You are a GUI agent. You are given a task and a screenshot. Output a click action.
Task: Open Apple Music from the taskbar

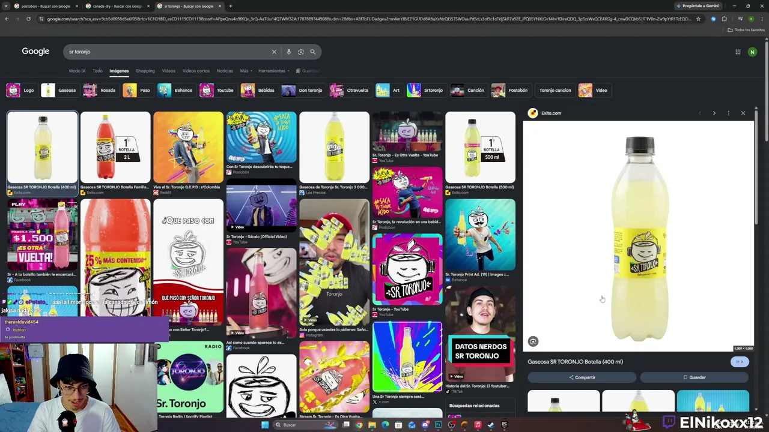tap(478, 425)
